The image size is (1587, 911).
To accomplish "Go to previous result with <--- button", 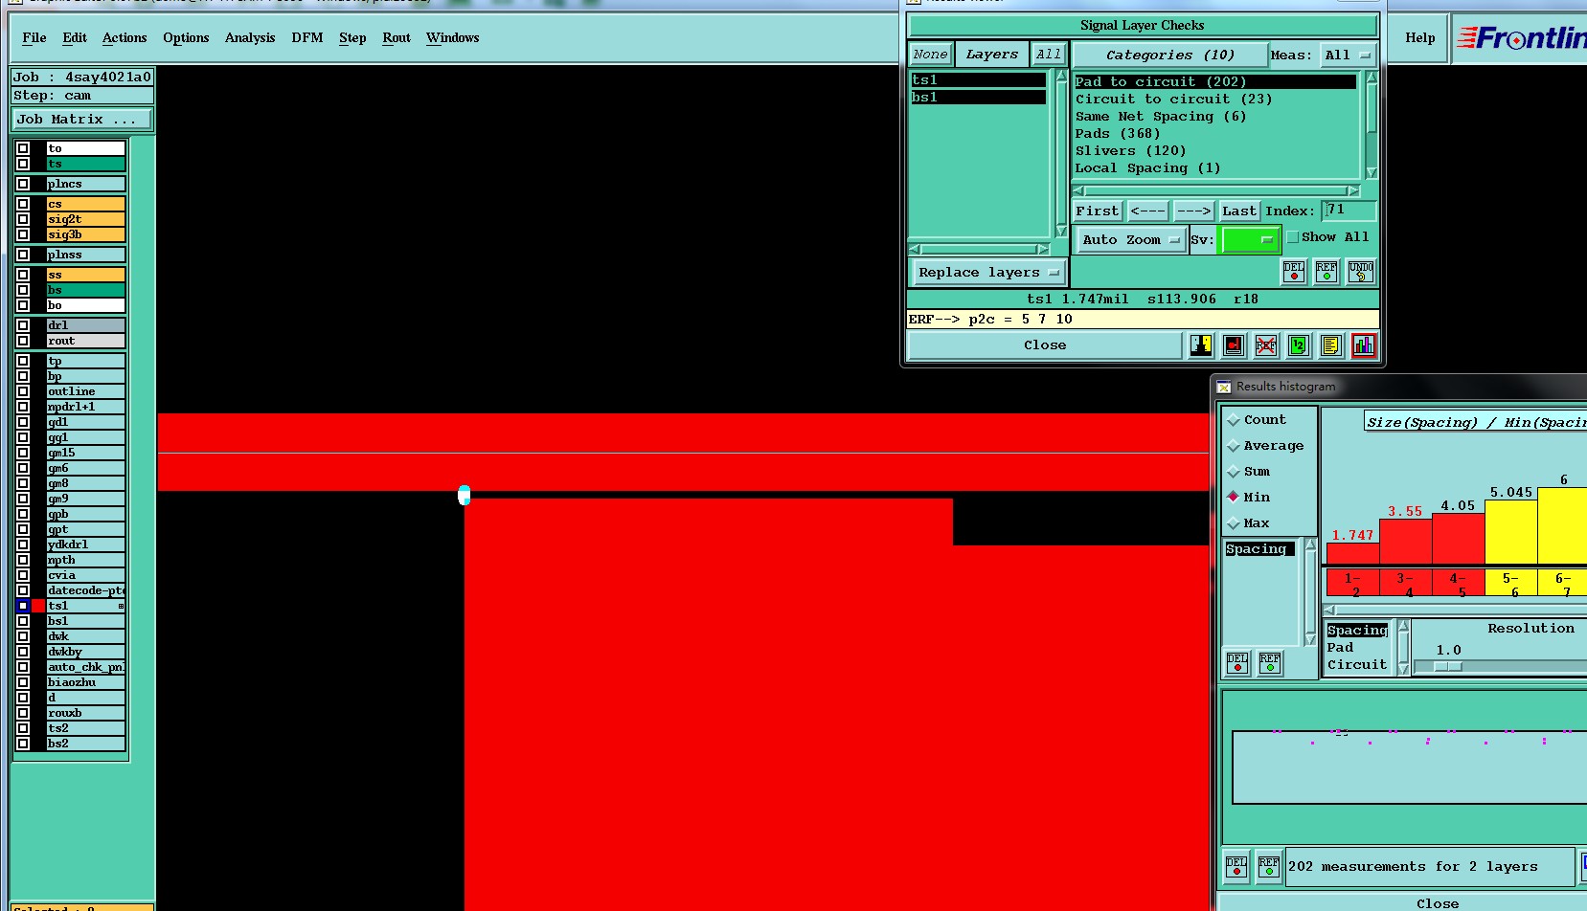I will (1147, 211).
